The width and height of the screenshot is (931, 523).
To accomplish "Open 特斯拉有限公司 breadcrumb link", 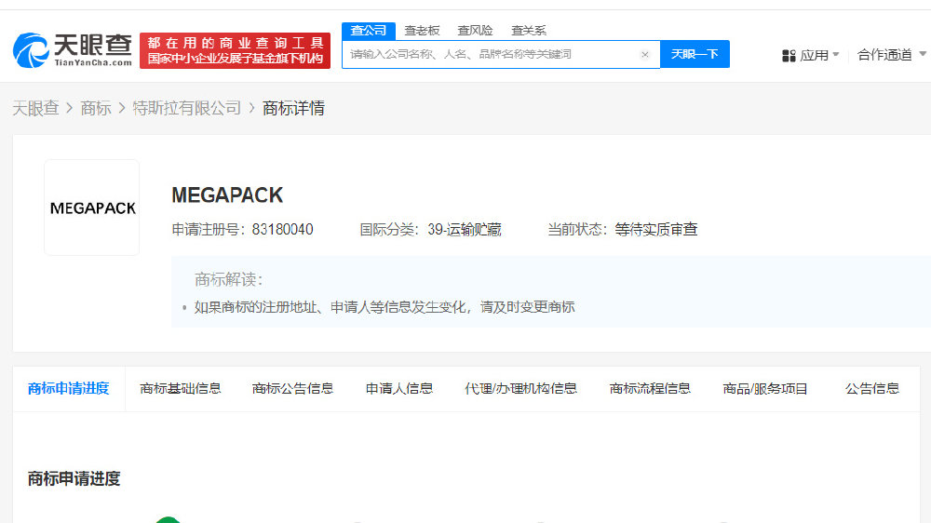I will [186, 108].
